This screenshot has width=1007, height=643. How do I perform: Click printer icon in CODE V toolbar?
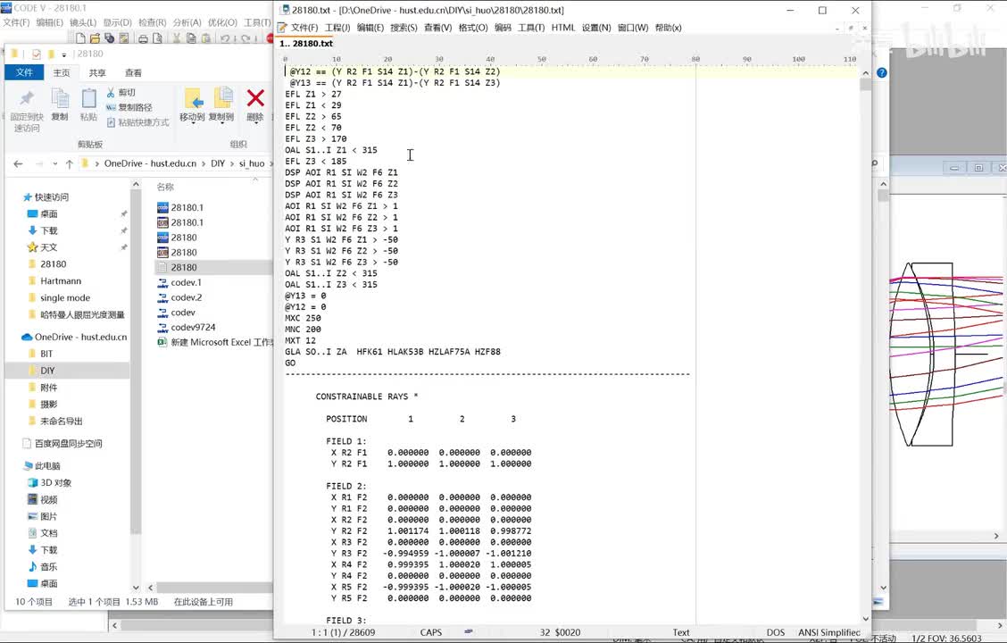click(x=143, y=38)
